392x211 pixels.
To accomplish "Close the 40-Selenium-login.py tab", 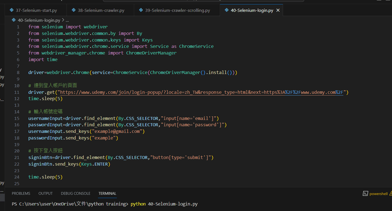I will click(278, 10).
